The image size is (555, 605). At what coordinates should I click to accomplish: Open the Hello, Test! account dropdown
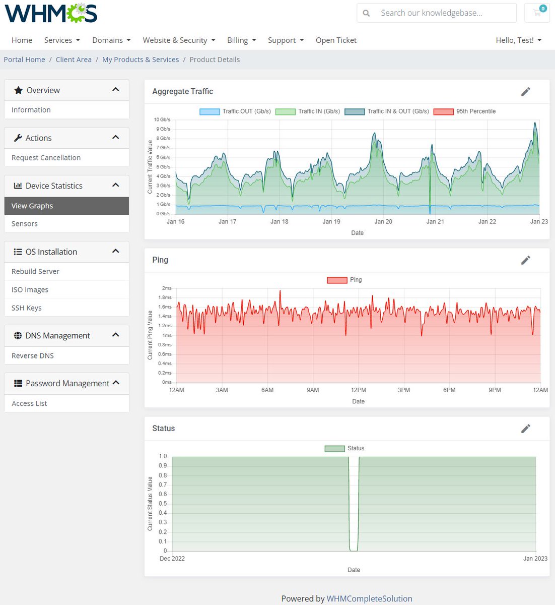519,40
